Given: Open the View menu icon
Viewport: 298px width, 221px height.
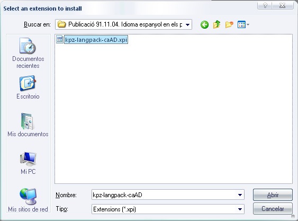Looking at the screenshot, I should (241, 24).
